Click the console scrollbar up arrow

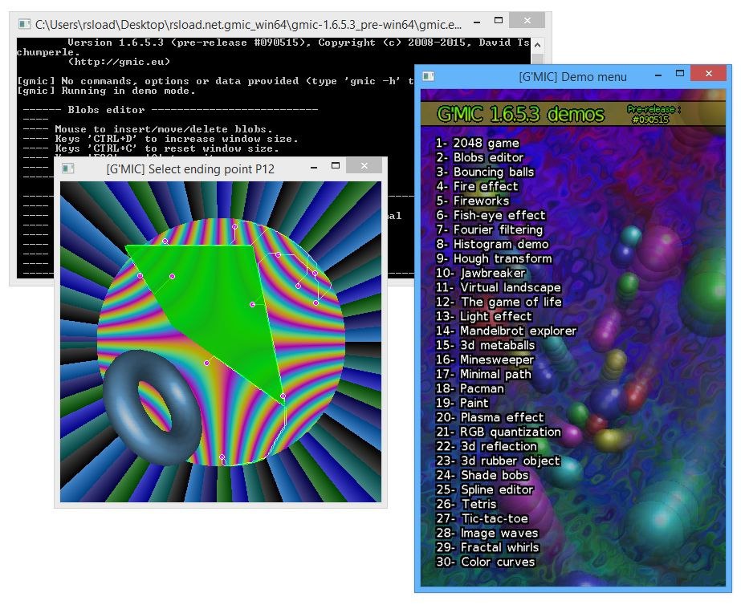[x=537, y=46]
